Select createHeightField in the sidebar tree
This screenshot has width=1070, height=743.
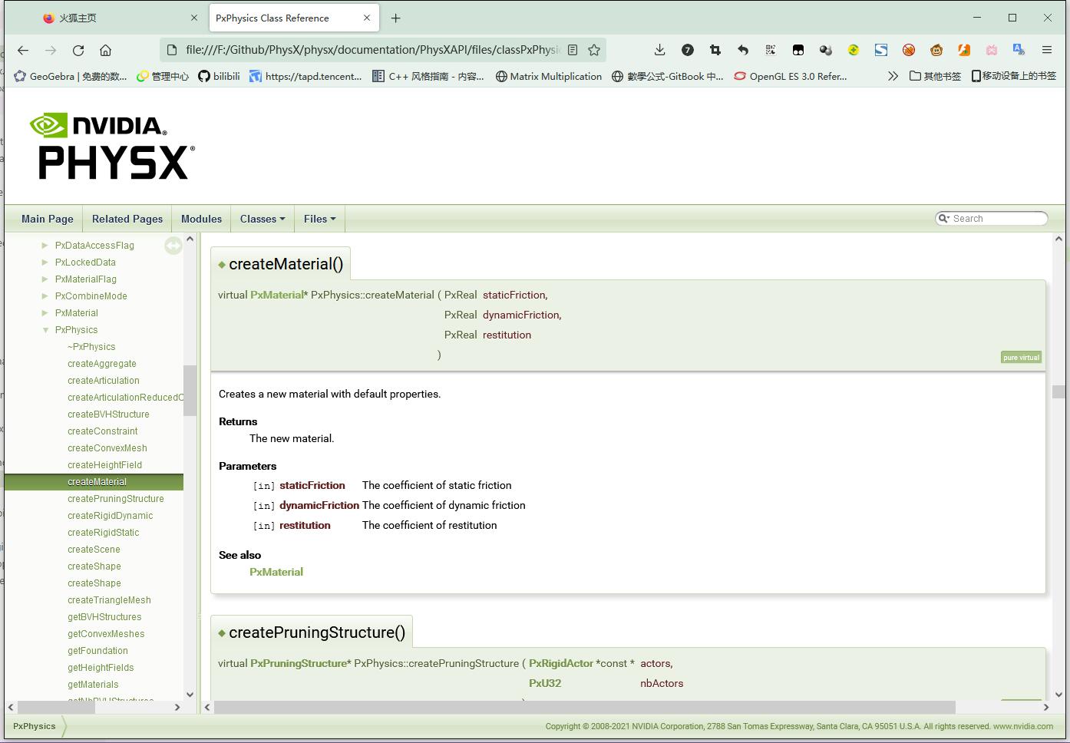(104, 465)
